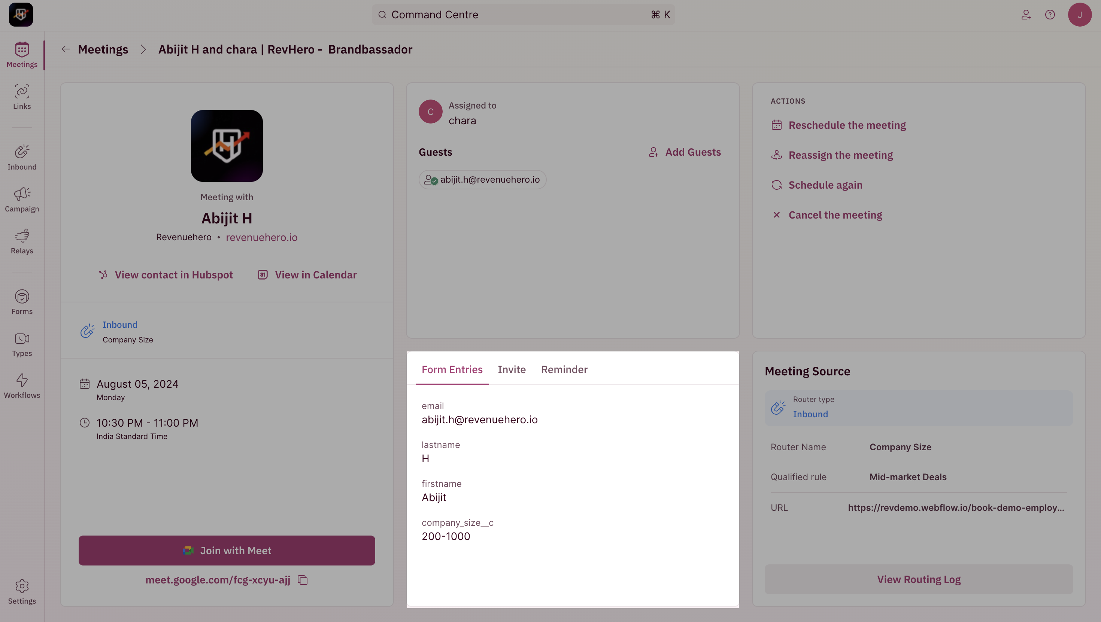Screen dimensions: 1101x622
Task: Click the X icon beside Cancel the meeting
Action: click(x=776, y=215)
